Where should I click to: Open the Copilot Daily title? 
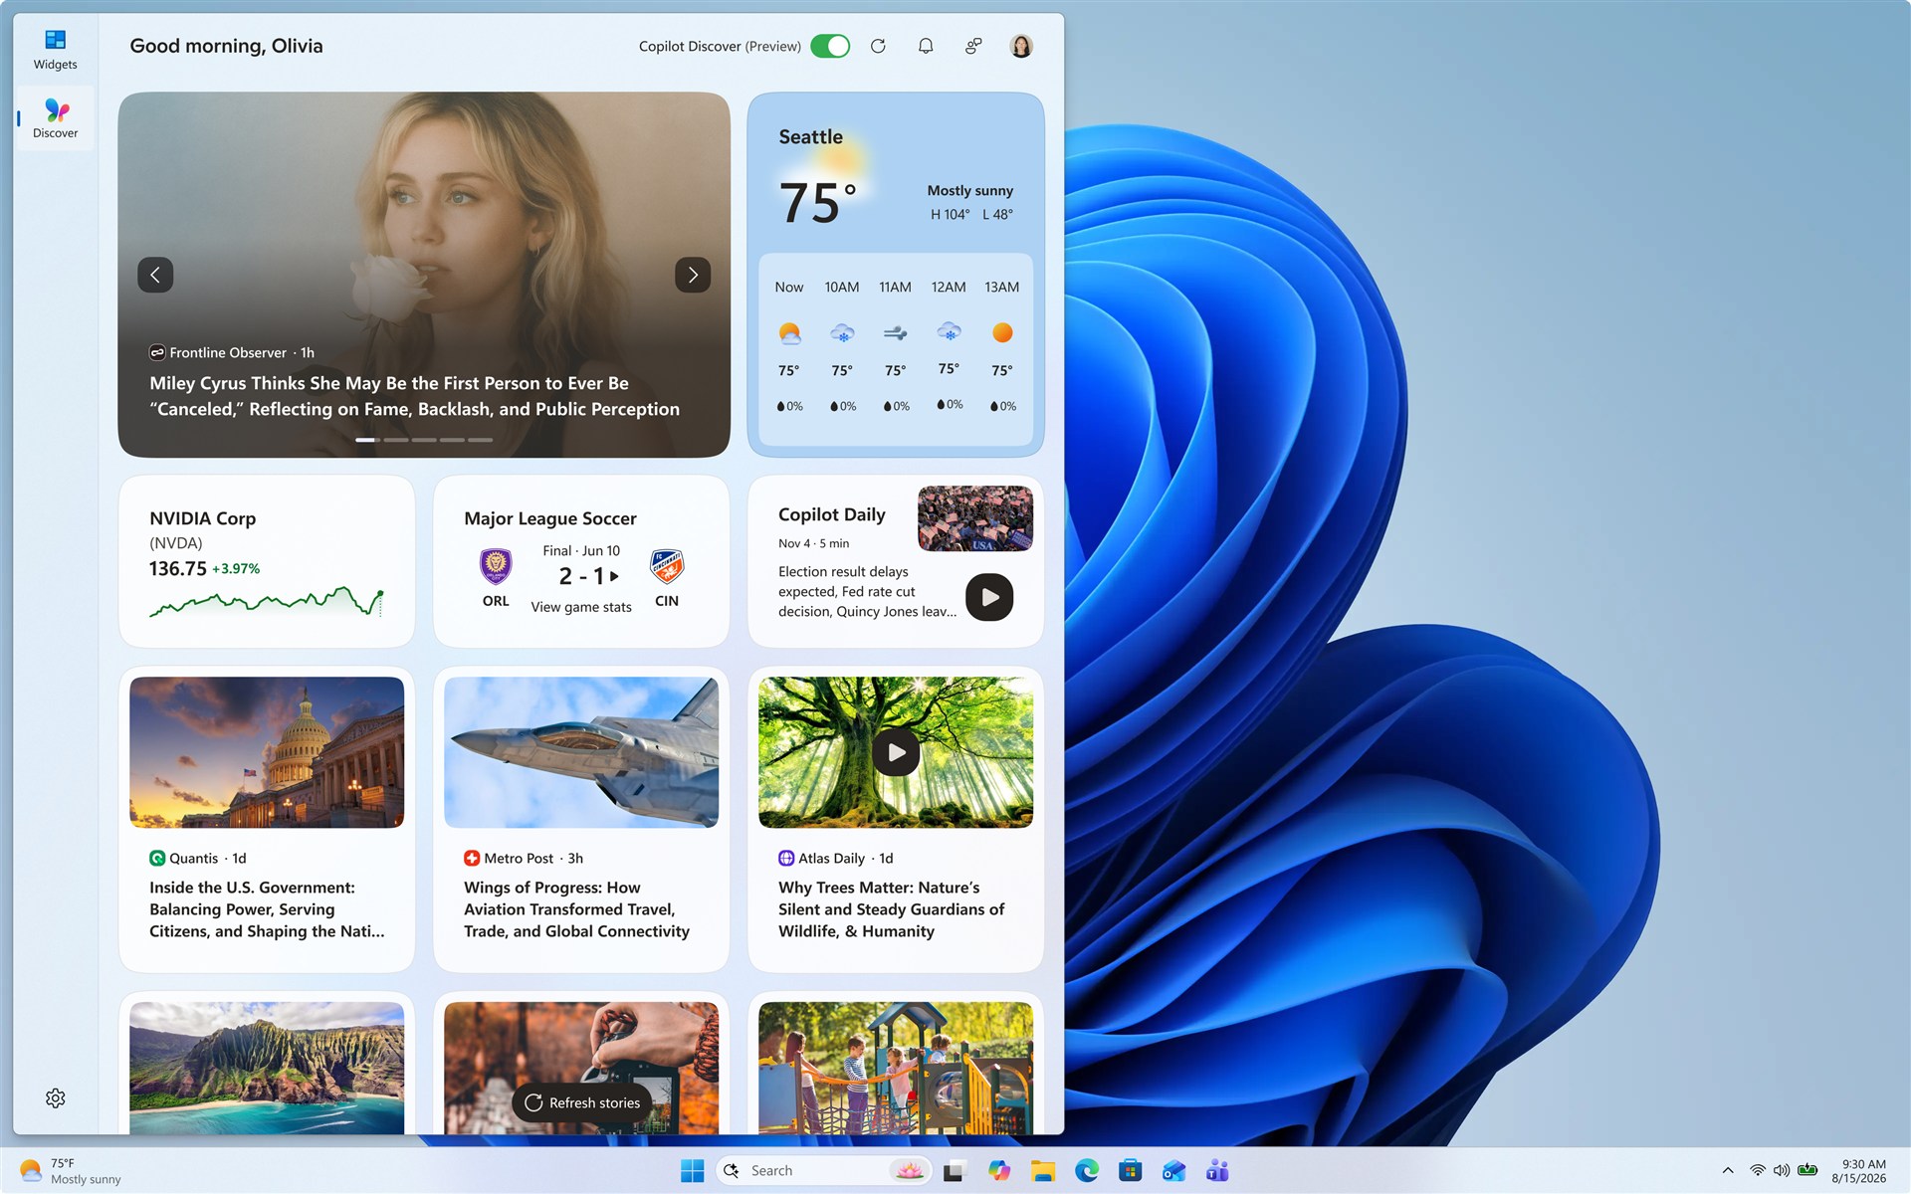tap(832, 514)
